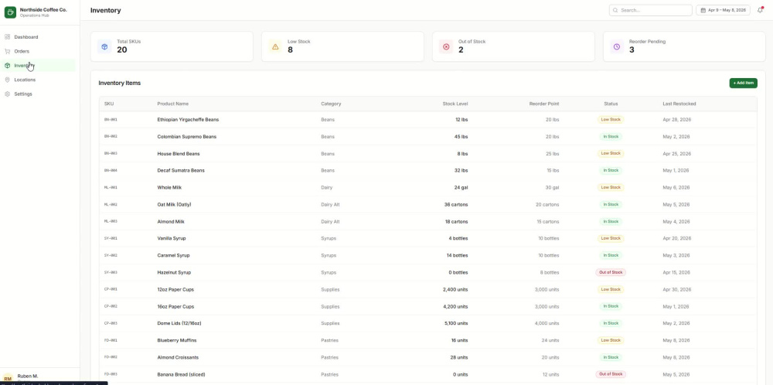Viewport: 773px width, 385px height.
Task: Select Colombian Supremo Beans product name
Action: 186,137
